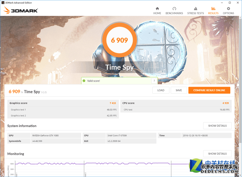
Task: Click the question mark help button
Action: pyautogui.click(x=154, y=81)
